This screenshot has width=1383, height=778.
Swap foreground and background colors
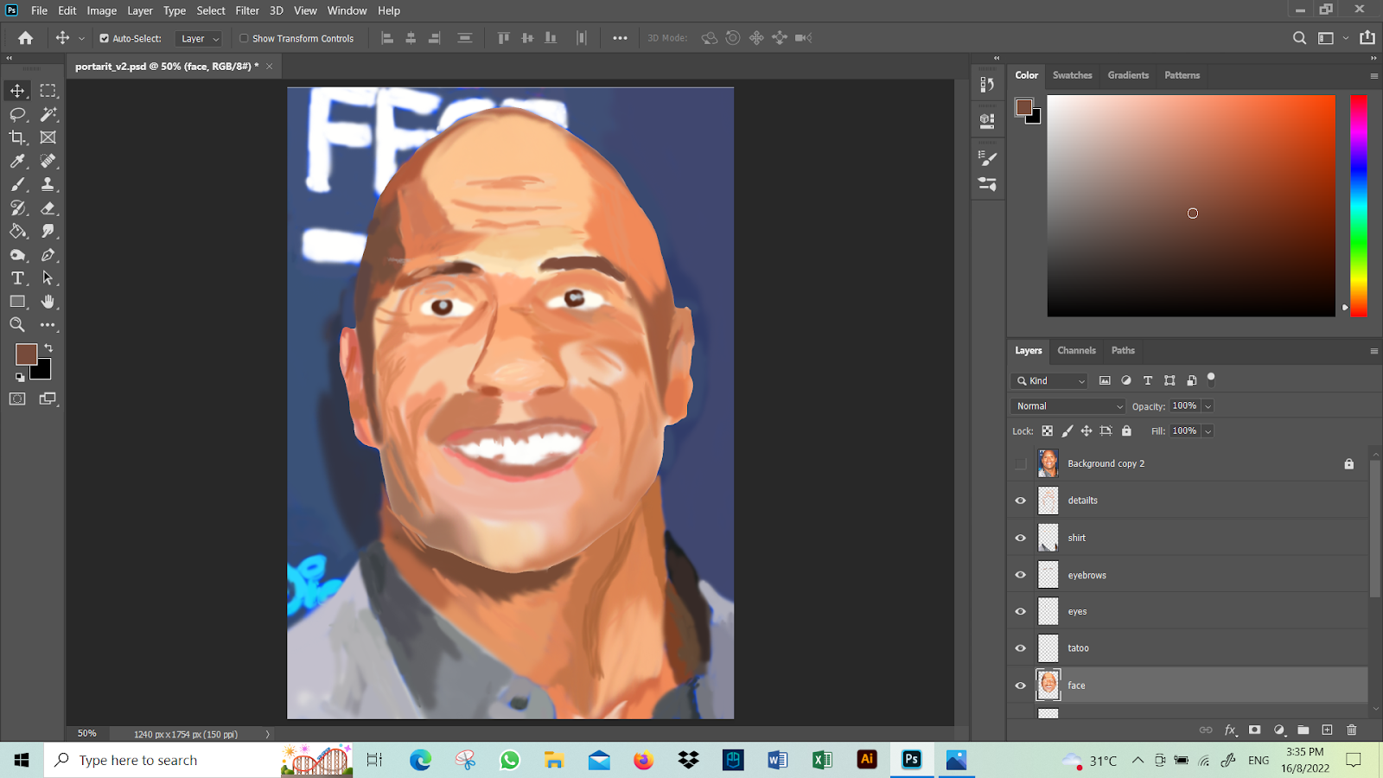click(x=48, y=348)
